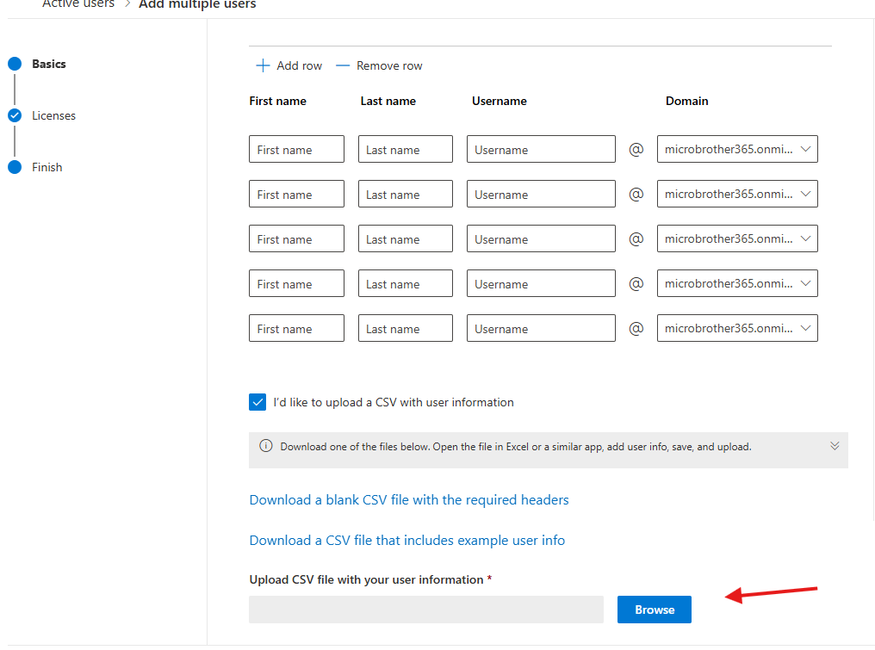Click the fourth row Last name field
875x650 pixels.
pos(405,283)
